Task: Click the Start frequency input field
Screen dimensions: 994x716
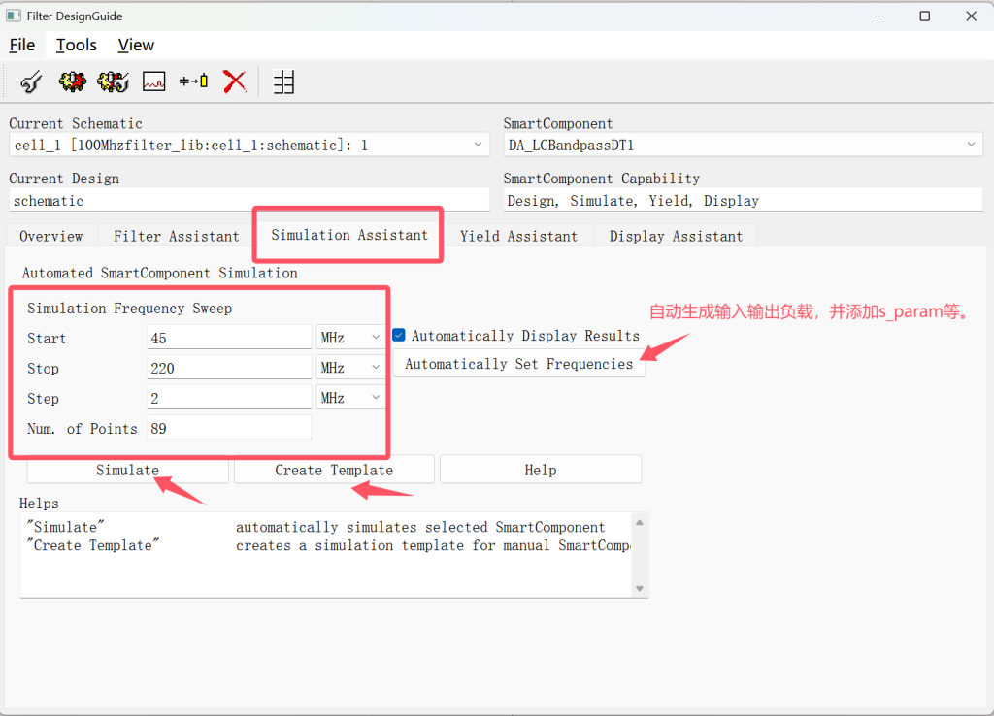Action: pyautogui.click(x=229, y=338)
